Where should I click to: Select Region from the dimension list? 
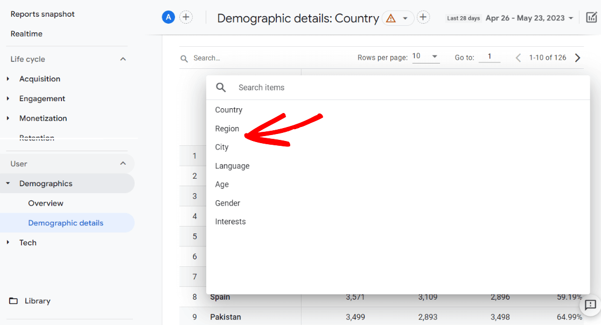tap(227, 129)
